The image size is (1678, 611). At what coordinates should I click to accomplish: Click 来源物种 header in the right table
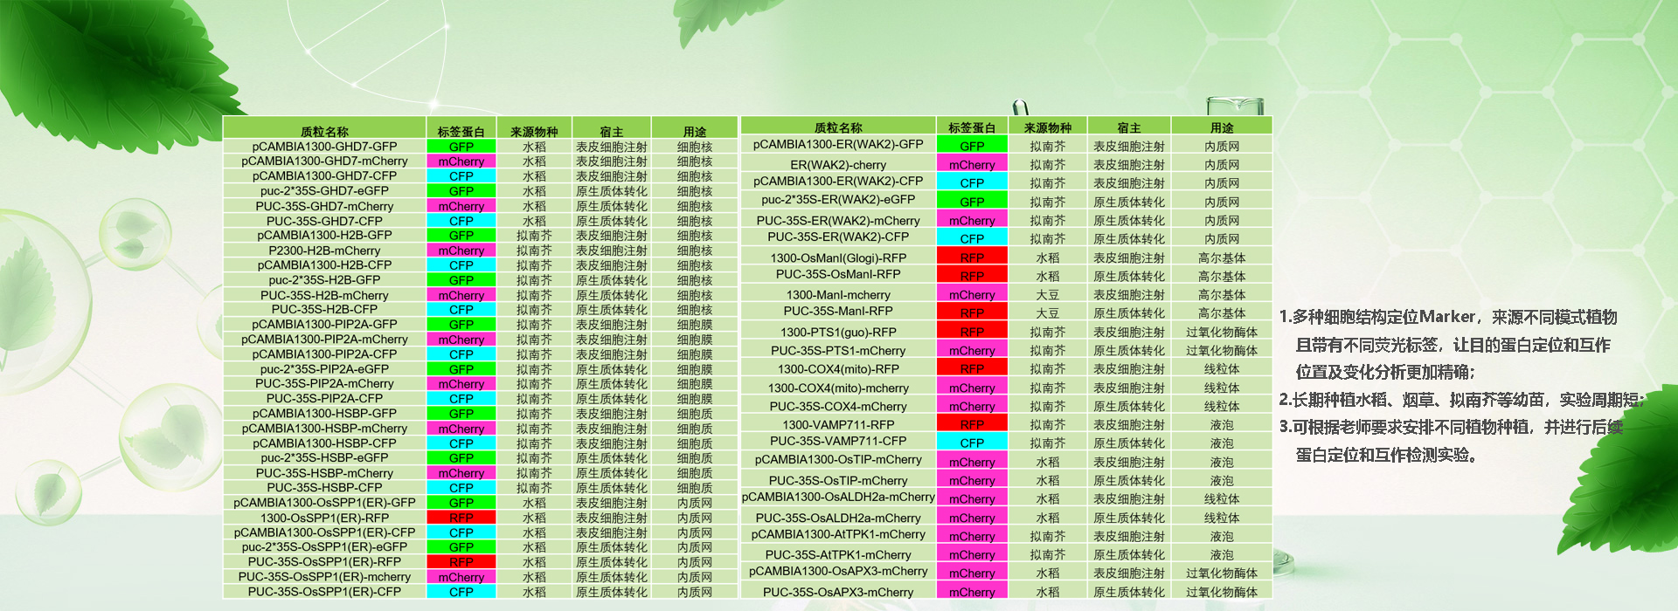(x=1047, y=127)
